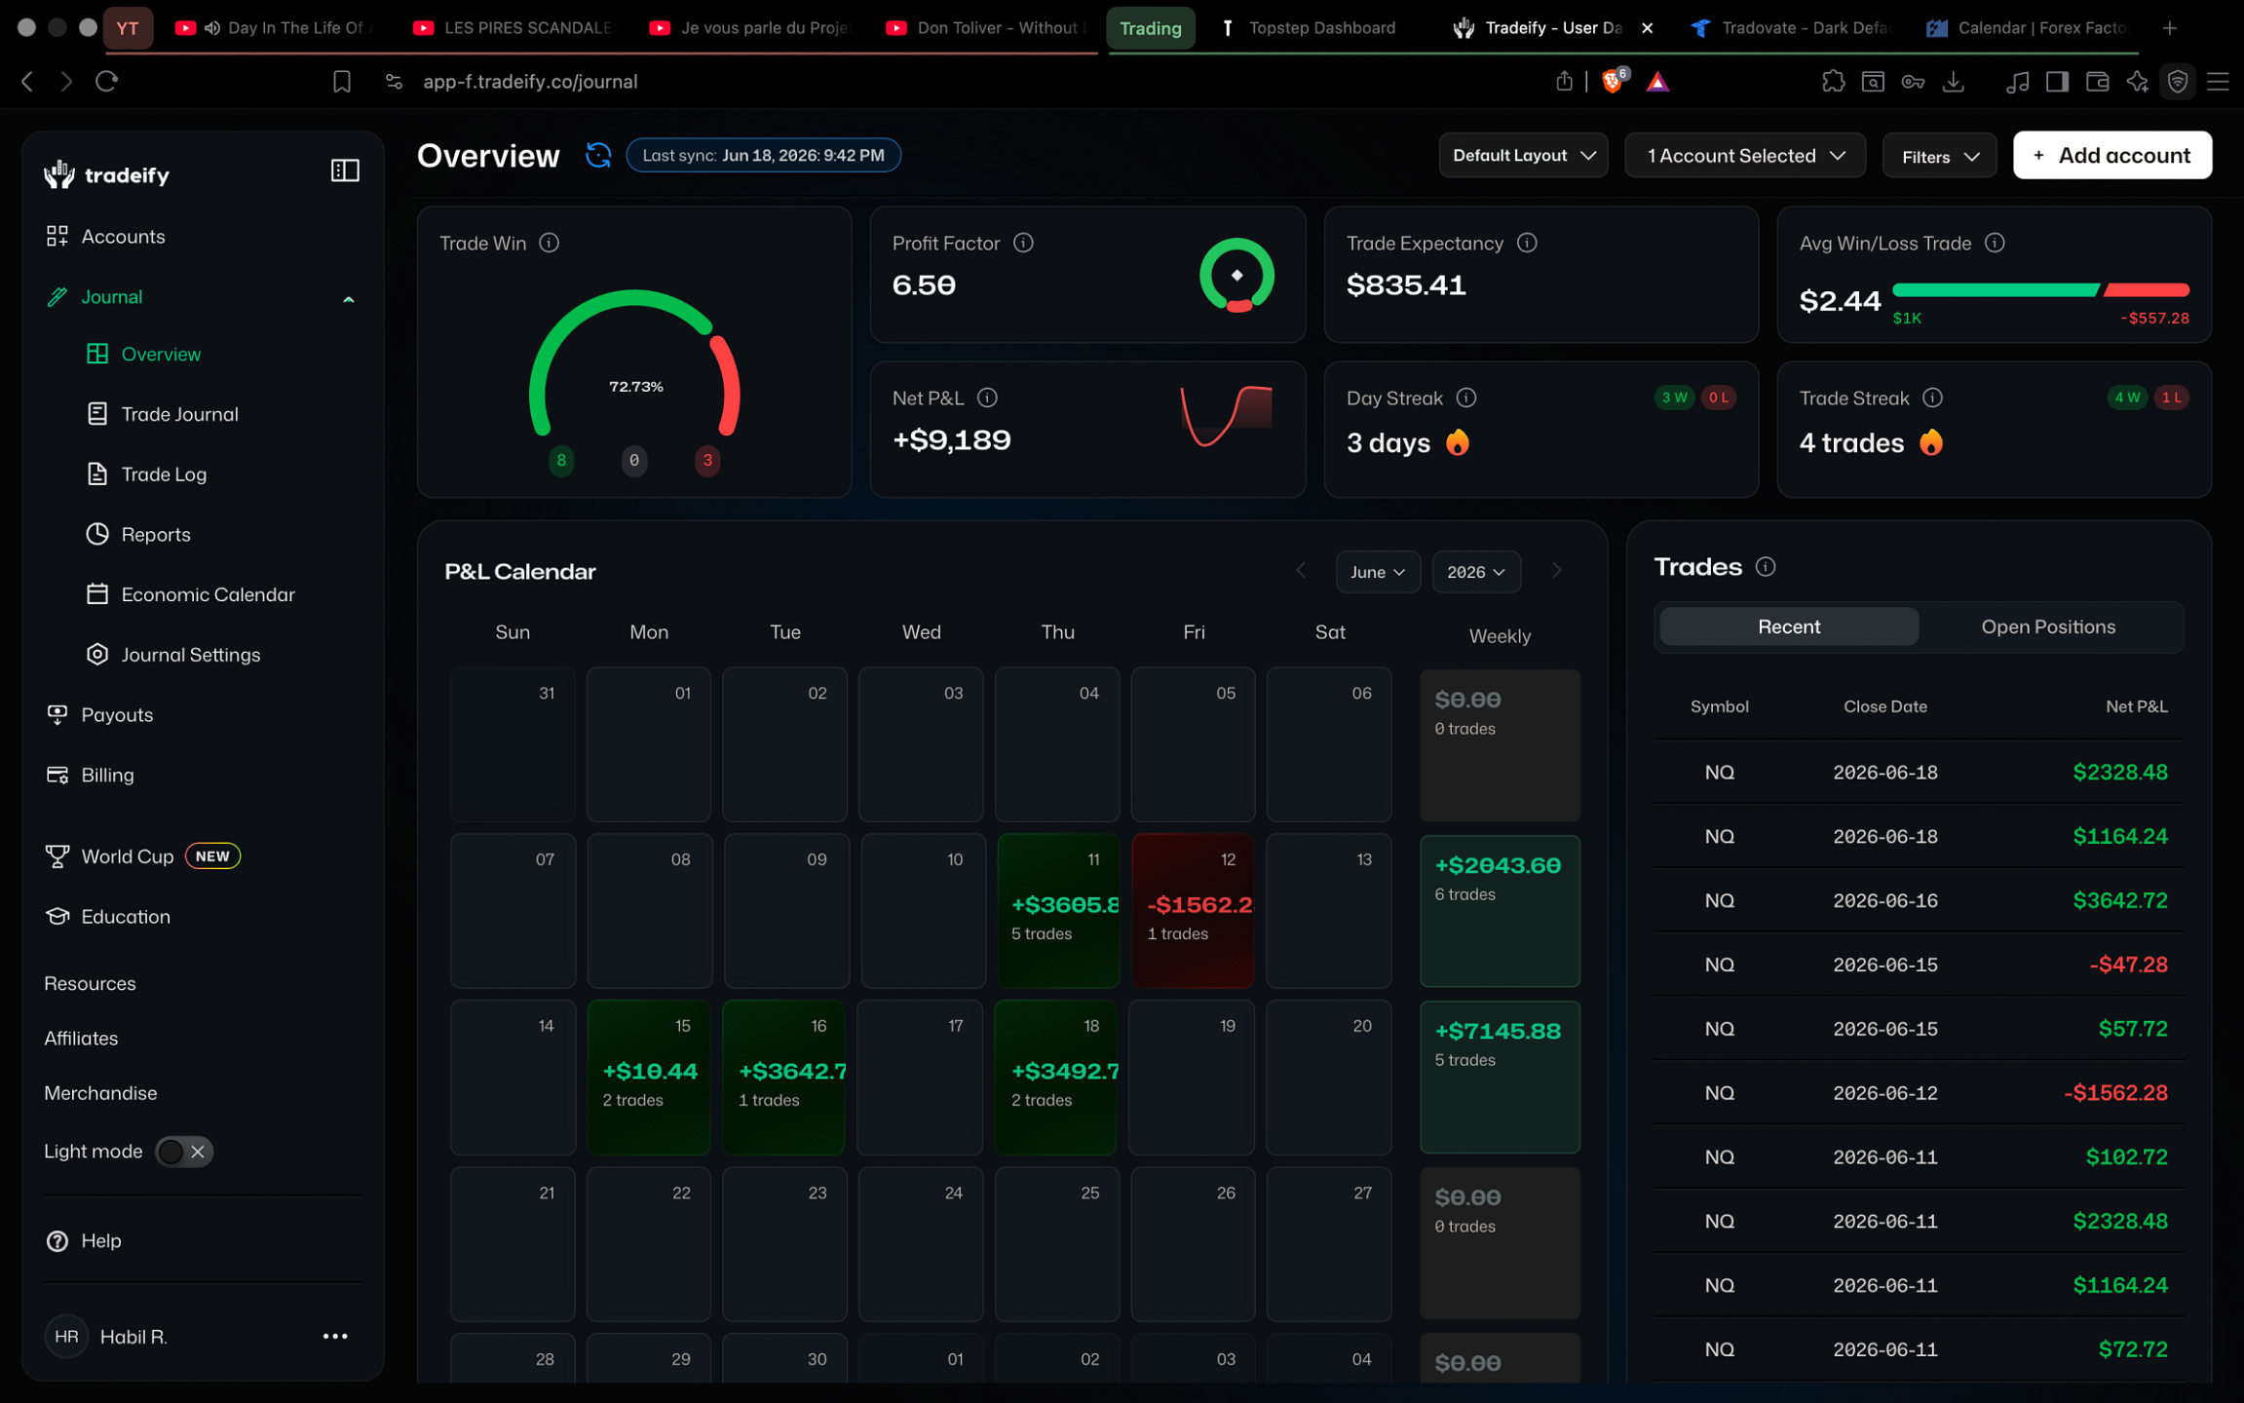
Task: Open the browser wallet icon
Action: 2097,82
